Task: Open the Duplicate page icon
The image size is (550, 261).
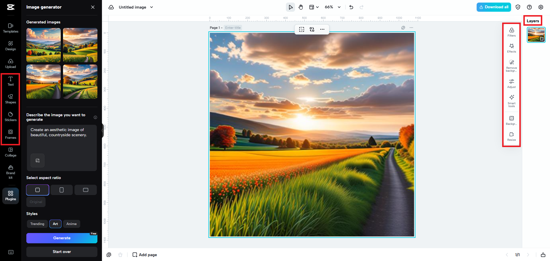Action: [x=403, y=28]
